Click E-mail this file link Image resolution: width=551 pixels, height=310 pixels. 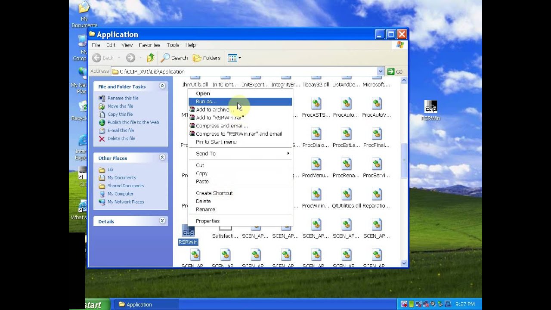[x=121, y=130]
